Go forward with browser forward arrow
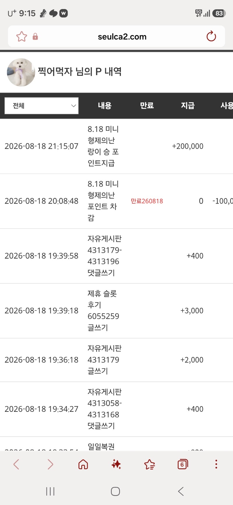The width and height of the screenshot is (233, 505). pyautogui.click(x=50, y=464)
